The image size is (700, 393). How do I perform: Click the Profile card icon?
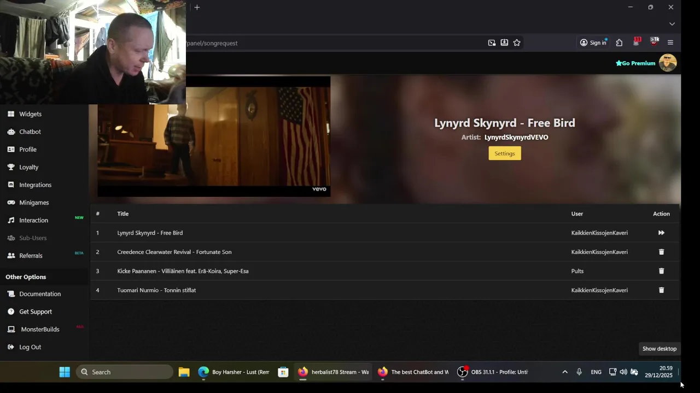click(x=11, y=150)
